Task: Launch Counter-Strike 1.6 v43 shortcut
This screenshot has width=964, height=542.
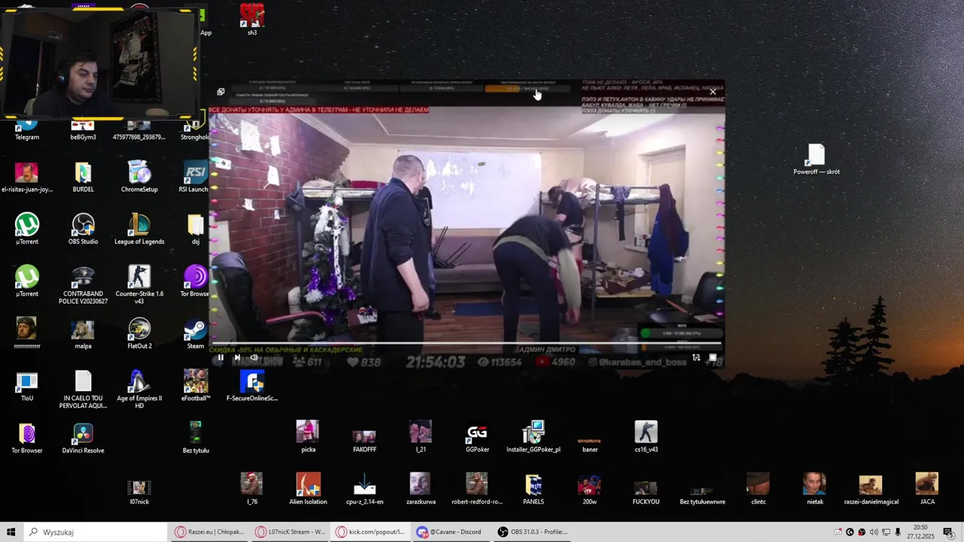Action: 139,285
